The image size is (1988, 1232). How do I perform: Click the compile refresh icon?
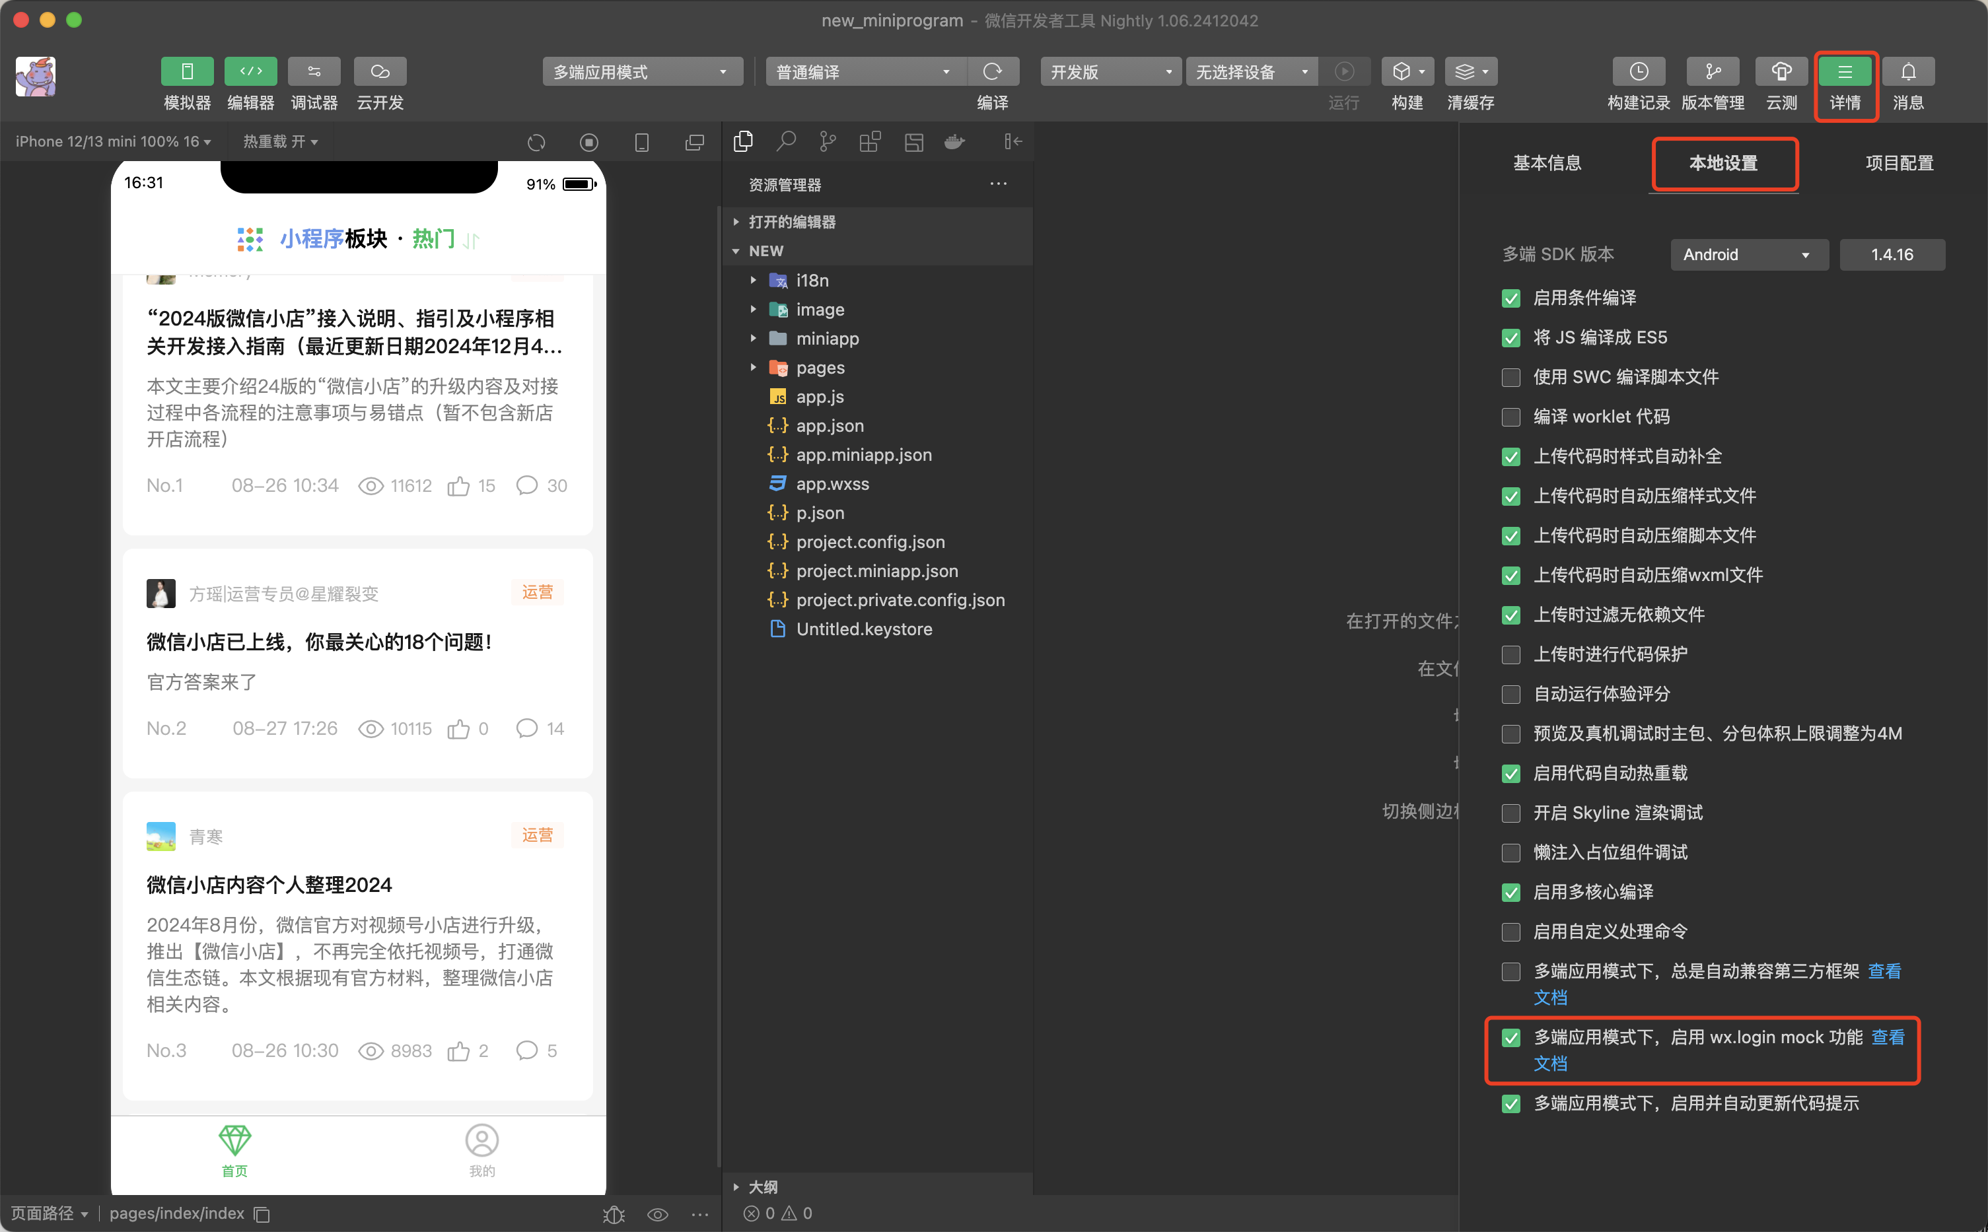click(992, 72)
